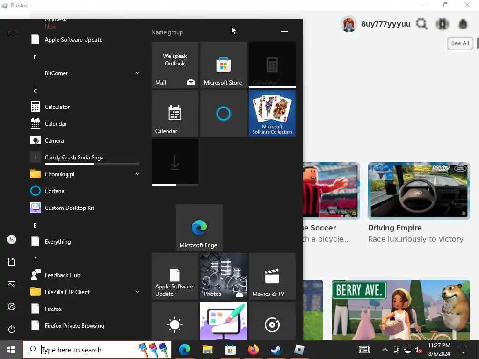Launch Camera from the app list
Screen dimensions: 479x359
pos(86,140)
